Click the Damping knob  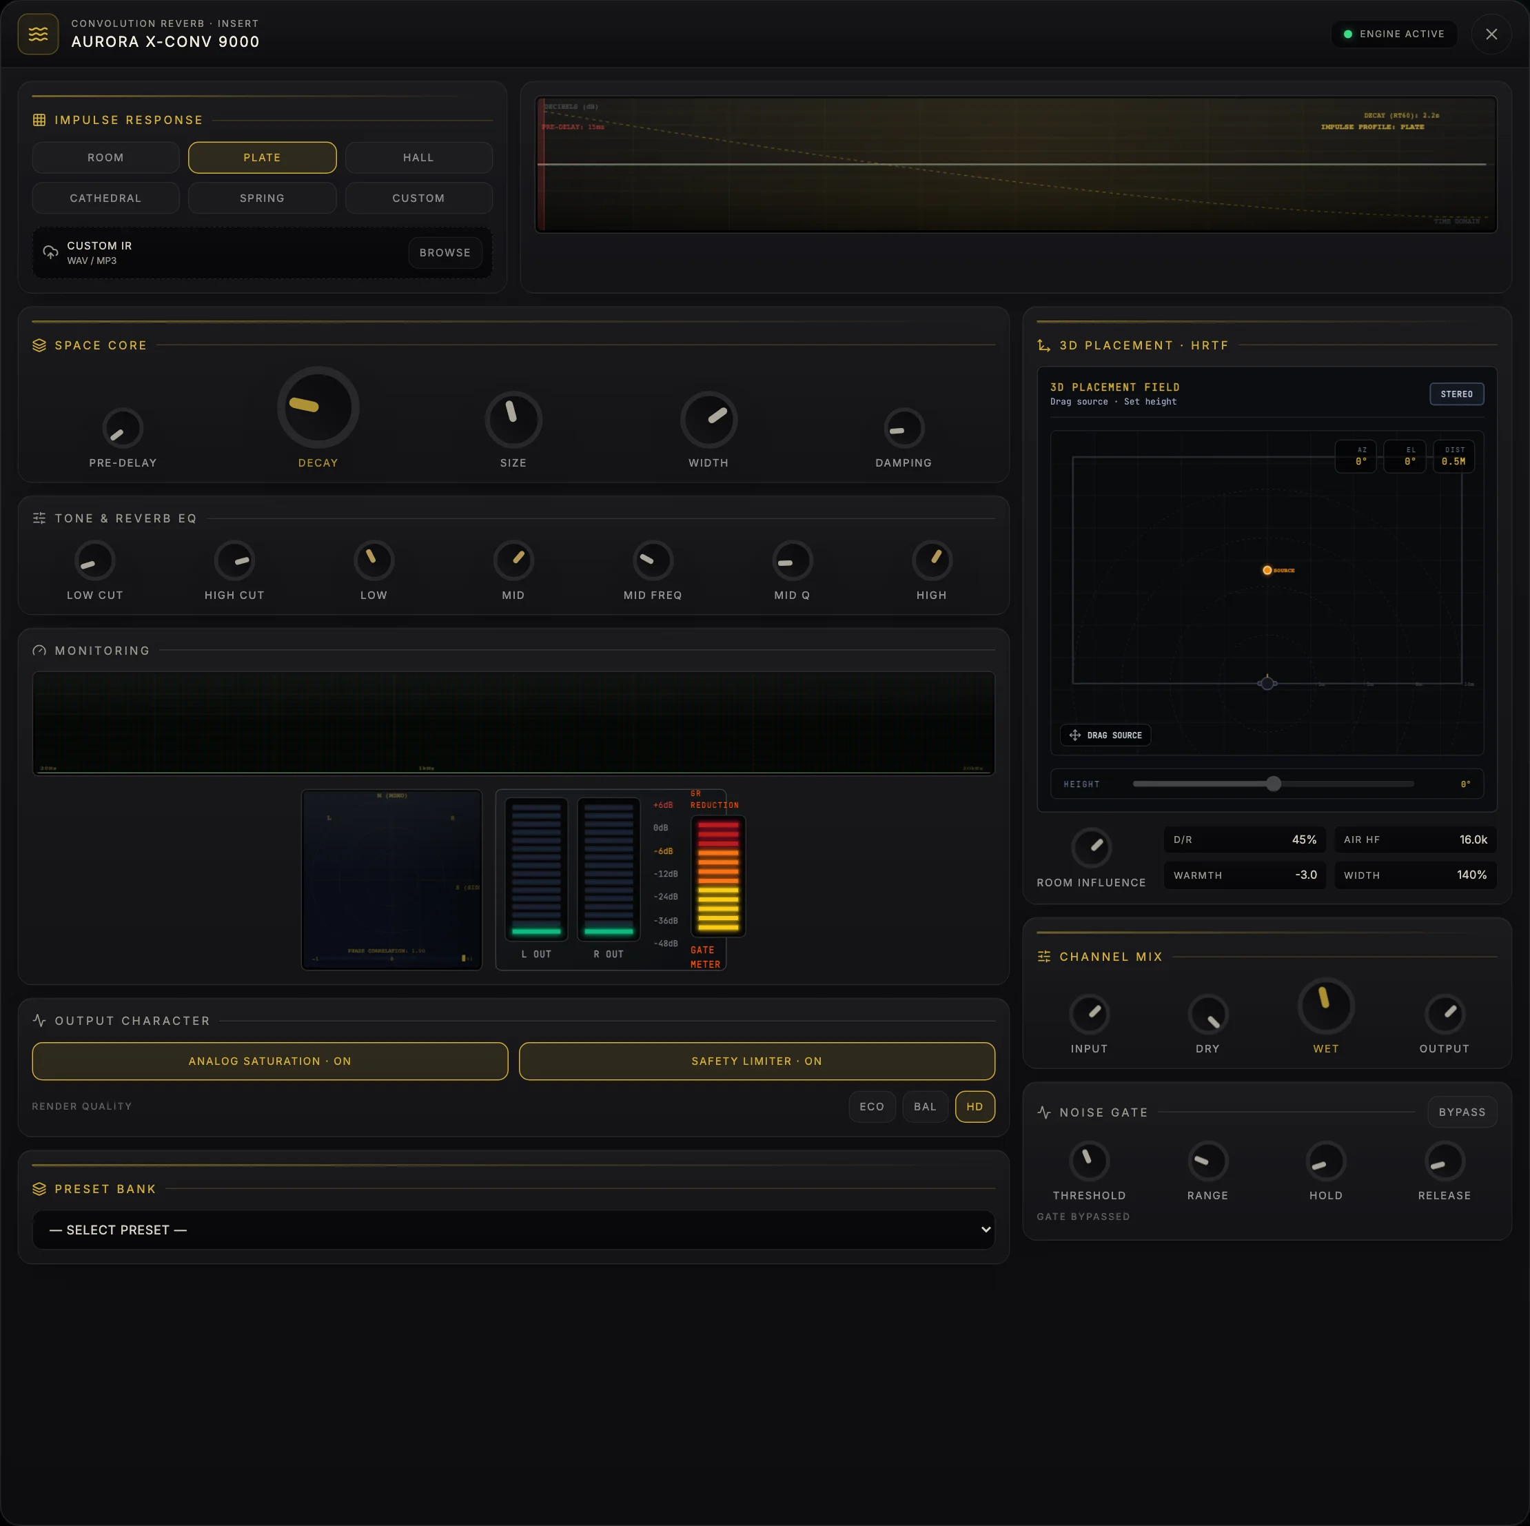coord(904,429)
